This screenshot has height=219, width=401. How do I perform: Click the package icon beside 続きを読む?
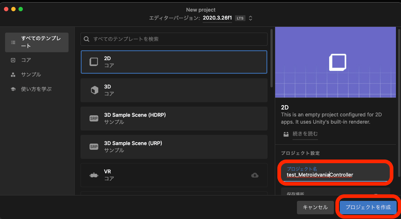point(286,134)
